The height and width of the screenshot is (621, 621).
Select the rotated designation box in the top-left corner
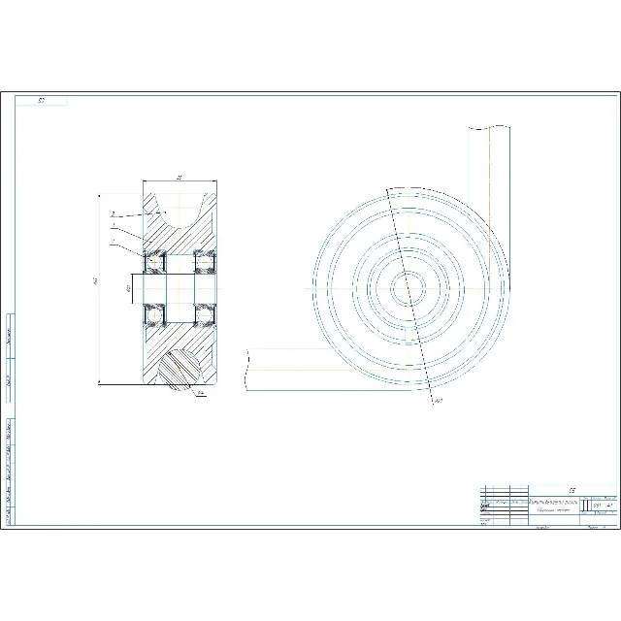(41, 101)
